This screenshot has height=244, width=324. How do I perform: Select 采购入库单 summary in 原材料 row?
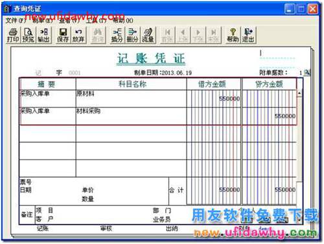pyautogui.click(x=35, y=93)
